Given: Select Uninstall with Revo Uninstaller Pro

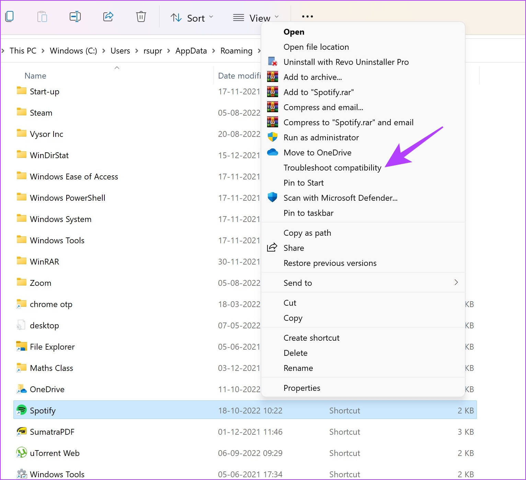Looking at the screenshot, I should click(x=363, y=62).
